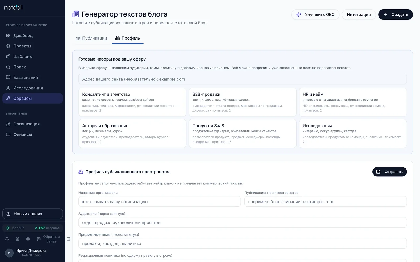Viewport: 420px width, 262px height.
Task: Click the balance value 2 167 кредитов
Action: (x=47, y=228)
